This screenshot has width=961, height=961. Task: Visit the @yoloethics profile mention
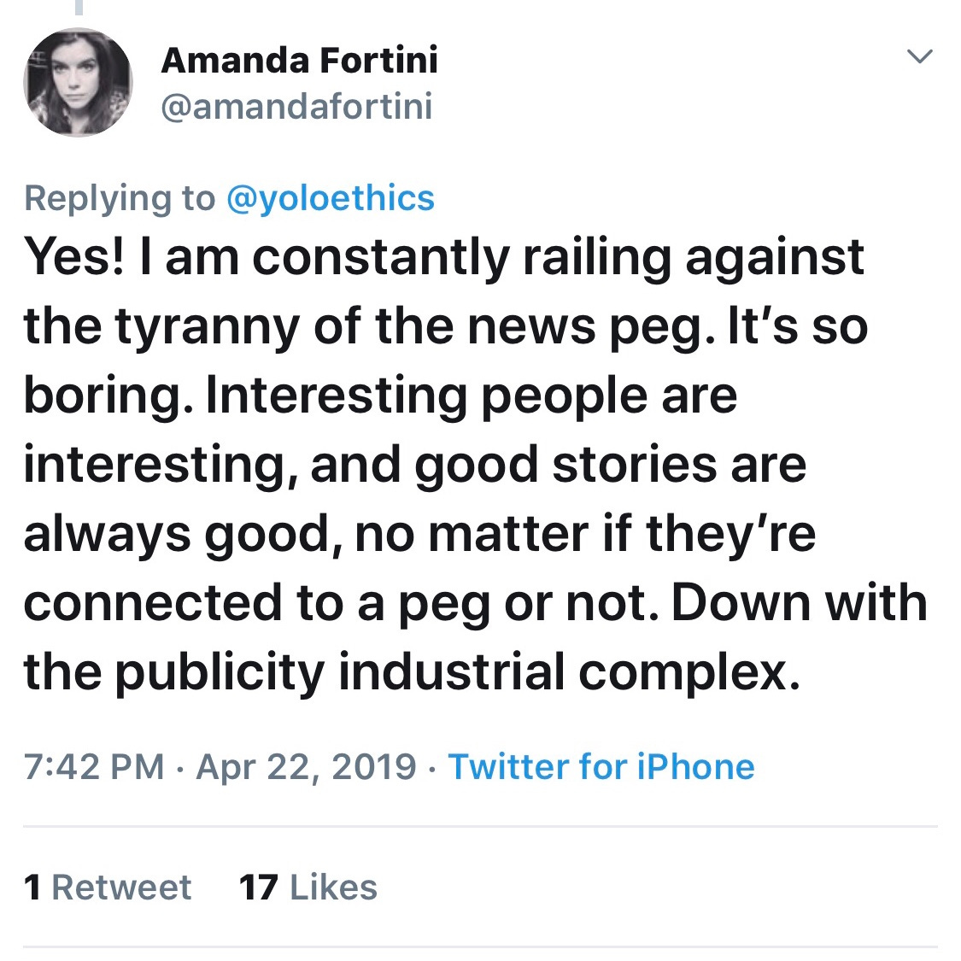tap(331, 198)
